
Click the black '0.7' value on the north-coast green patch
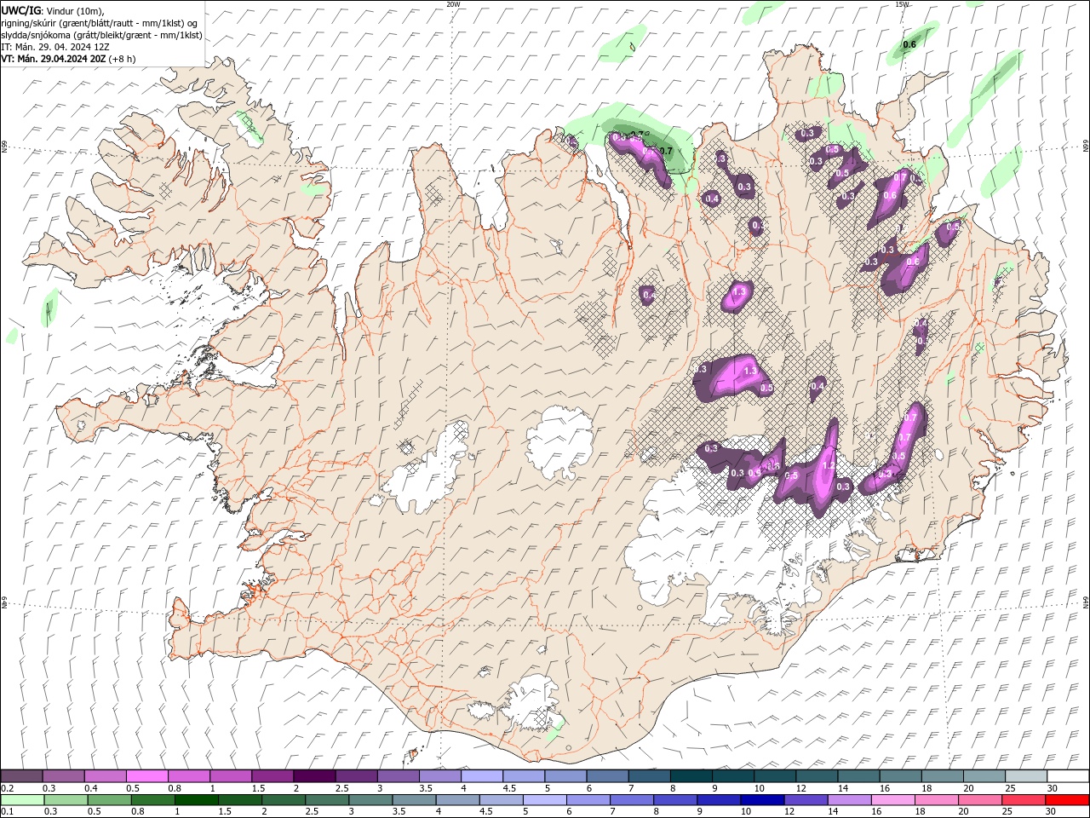click(666, 152)
